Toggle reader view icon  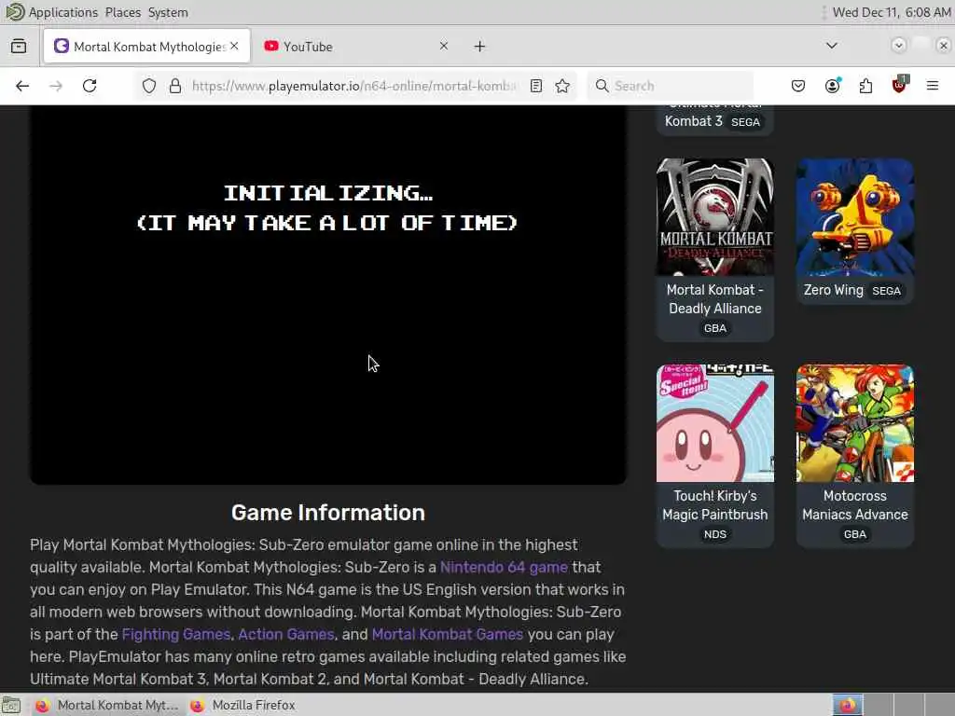pyautogui.click(x=536, y=86)
